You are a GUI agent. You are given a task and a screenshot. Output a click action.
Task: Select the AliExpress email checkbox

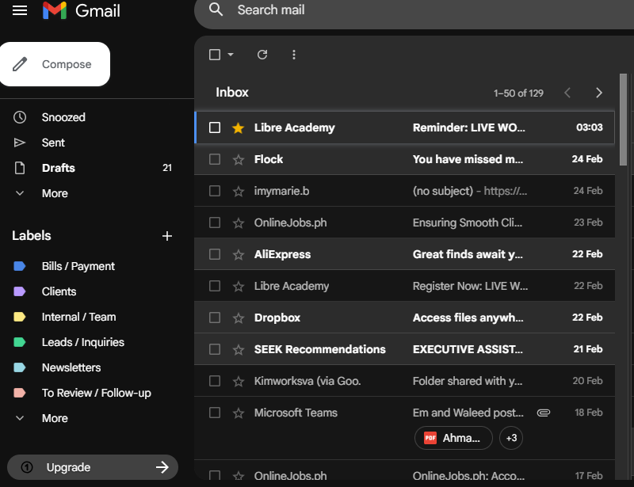pos(215,254)
